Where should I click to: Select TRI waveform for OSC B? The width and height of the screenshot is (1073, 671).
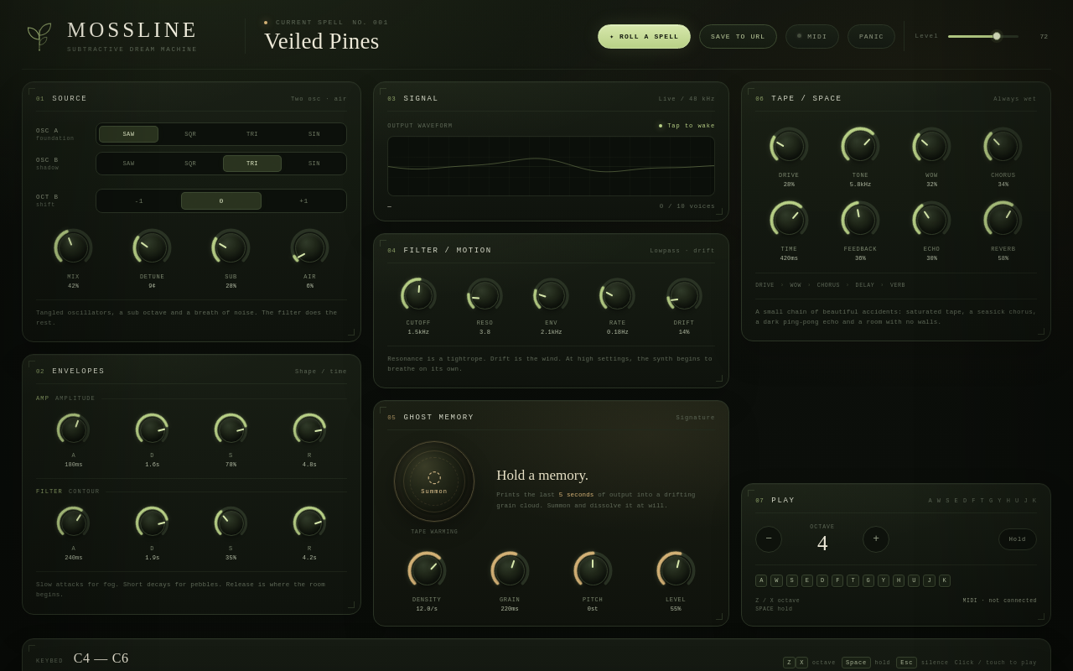tap(252, 164)
